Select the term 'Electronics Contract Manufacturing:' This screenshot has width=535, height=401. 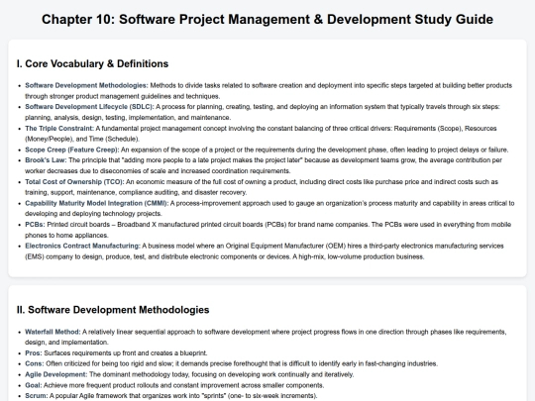[x=82, y=246]
